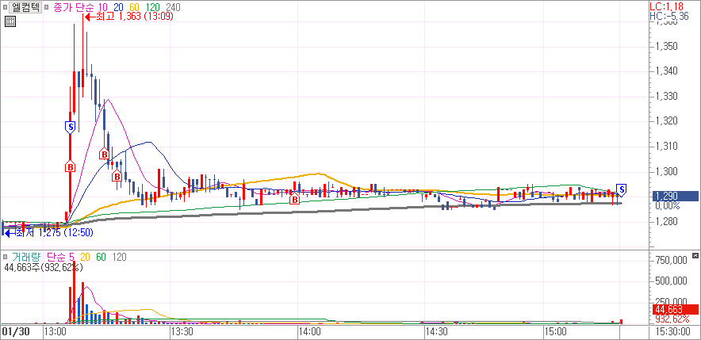The image size is (701, 340).
Task: Click the B buy marker near 14:00
Action: (295, 199)
